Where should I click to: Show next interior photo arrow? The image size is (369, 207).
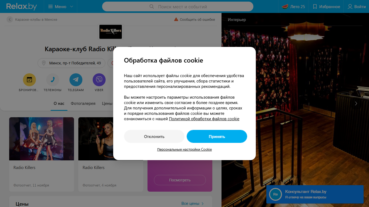(356, 103)
